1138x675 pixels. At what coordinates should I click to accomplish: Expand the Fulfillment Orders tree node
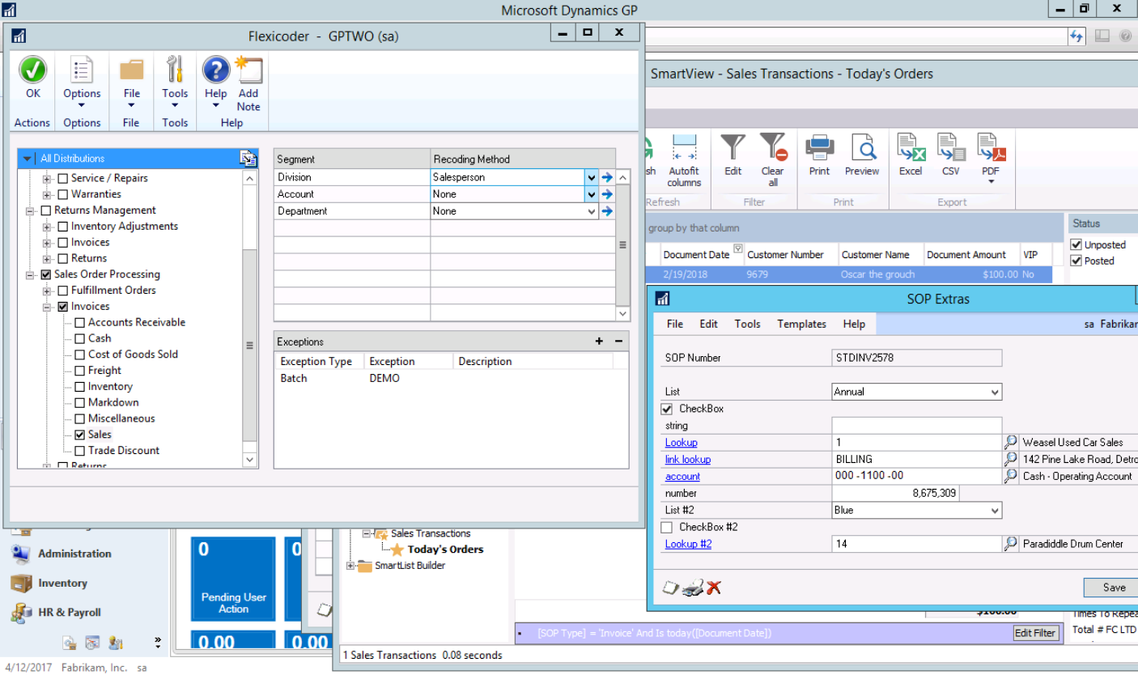(x=47, y=291)
